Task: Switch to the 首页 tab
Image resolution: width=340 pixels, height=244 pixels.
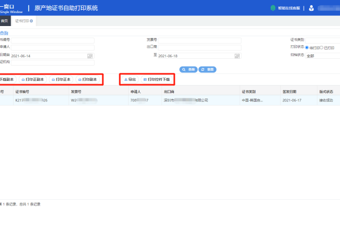Action: (x=5, y=21)
